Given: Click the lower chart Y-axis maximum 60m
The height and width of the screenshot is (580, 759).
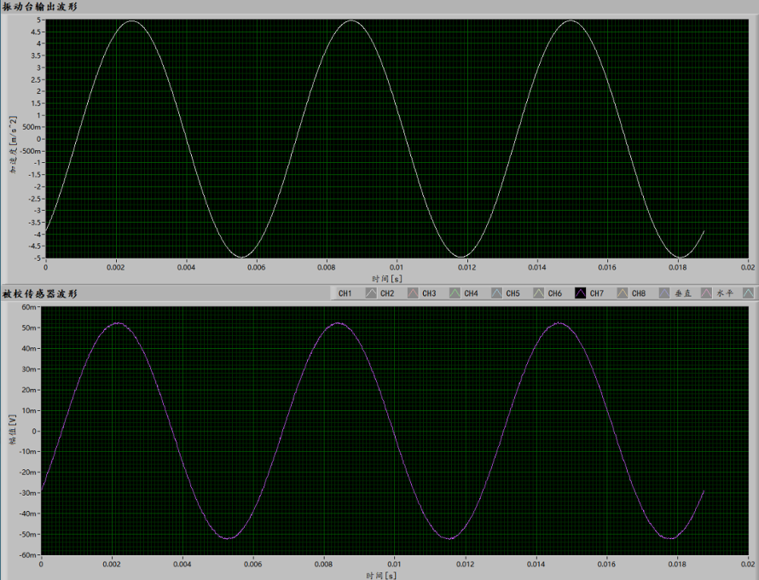Looking at the screenshot, I should (29, 307).
